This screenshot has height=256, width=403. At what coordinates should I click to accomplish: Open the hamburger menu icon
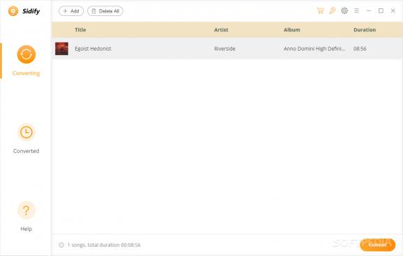point(356,10)
